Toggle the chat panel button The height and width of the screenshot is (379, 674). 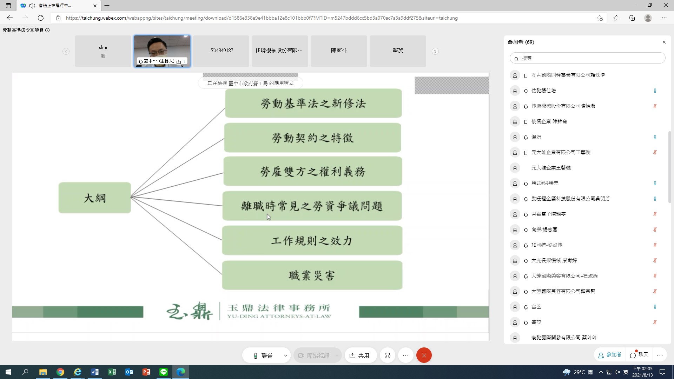[639, 355]
